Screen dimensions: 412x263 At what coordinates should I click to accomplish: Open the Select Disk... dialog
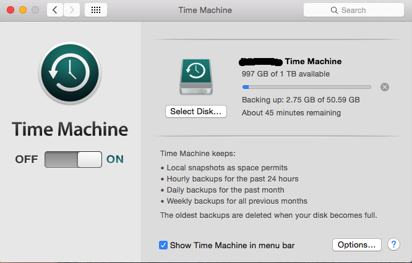tap(196, 112)
